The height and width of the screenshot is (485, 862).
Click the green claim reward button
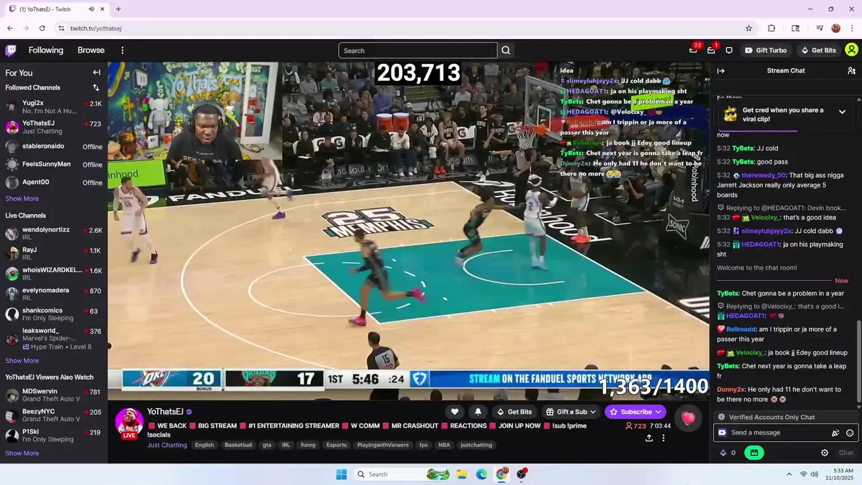pyautogui.click(x=754, y=453)
